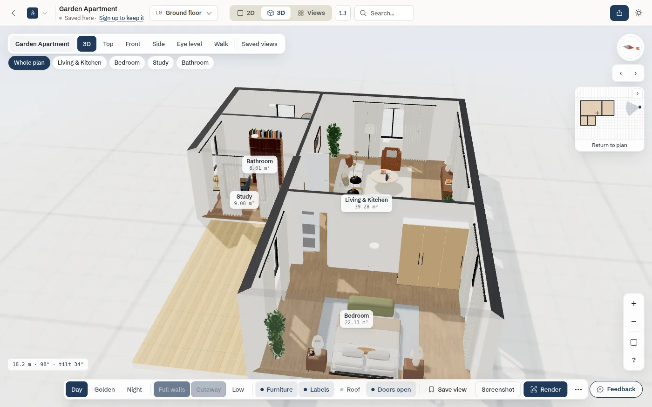This screenshot has height=407, width=652.
Task: Go to next view arrow
Action: [x=636, y=73]
